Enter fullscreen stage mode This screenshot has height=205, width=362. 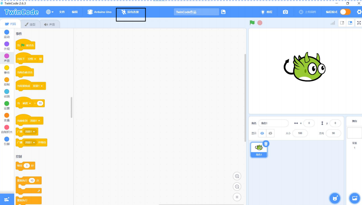coord(359,23)
